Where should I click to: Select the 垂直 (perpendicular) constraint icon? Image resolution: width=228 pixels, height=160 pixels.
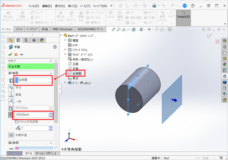tap(11, 94)
